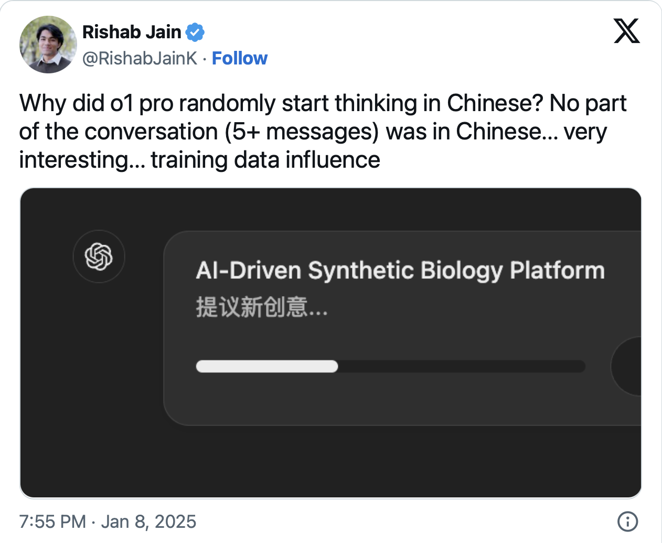Click the blue verified badge next to Rishab Jain
Image resolution: width=662 pixels, height=543 pixels.
click(195, 32)
